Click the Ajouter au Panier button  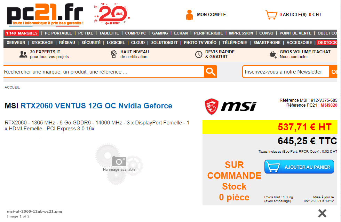(299, 167)
